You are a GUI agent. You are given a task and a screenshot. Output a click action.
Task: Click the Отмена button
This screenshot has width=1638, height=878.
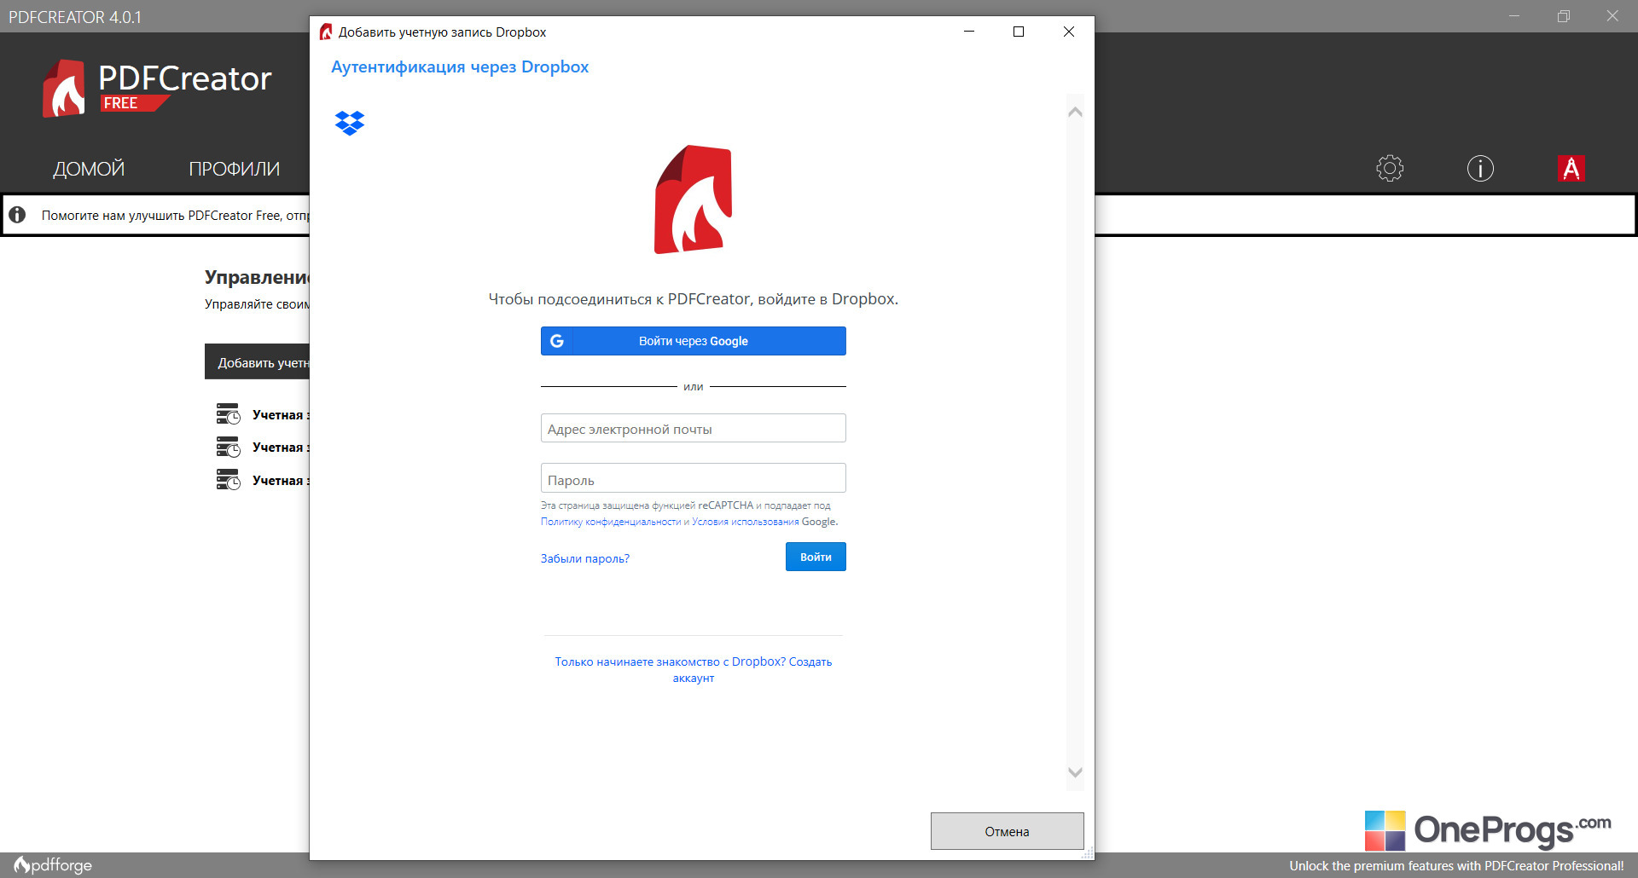(1008, 831)
